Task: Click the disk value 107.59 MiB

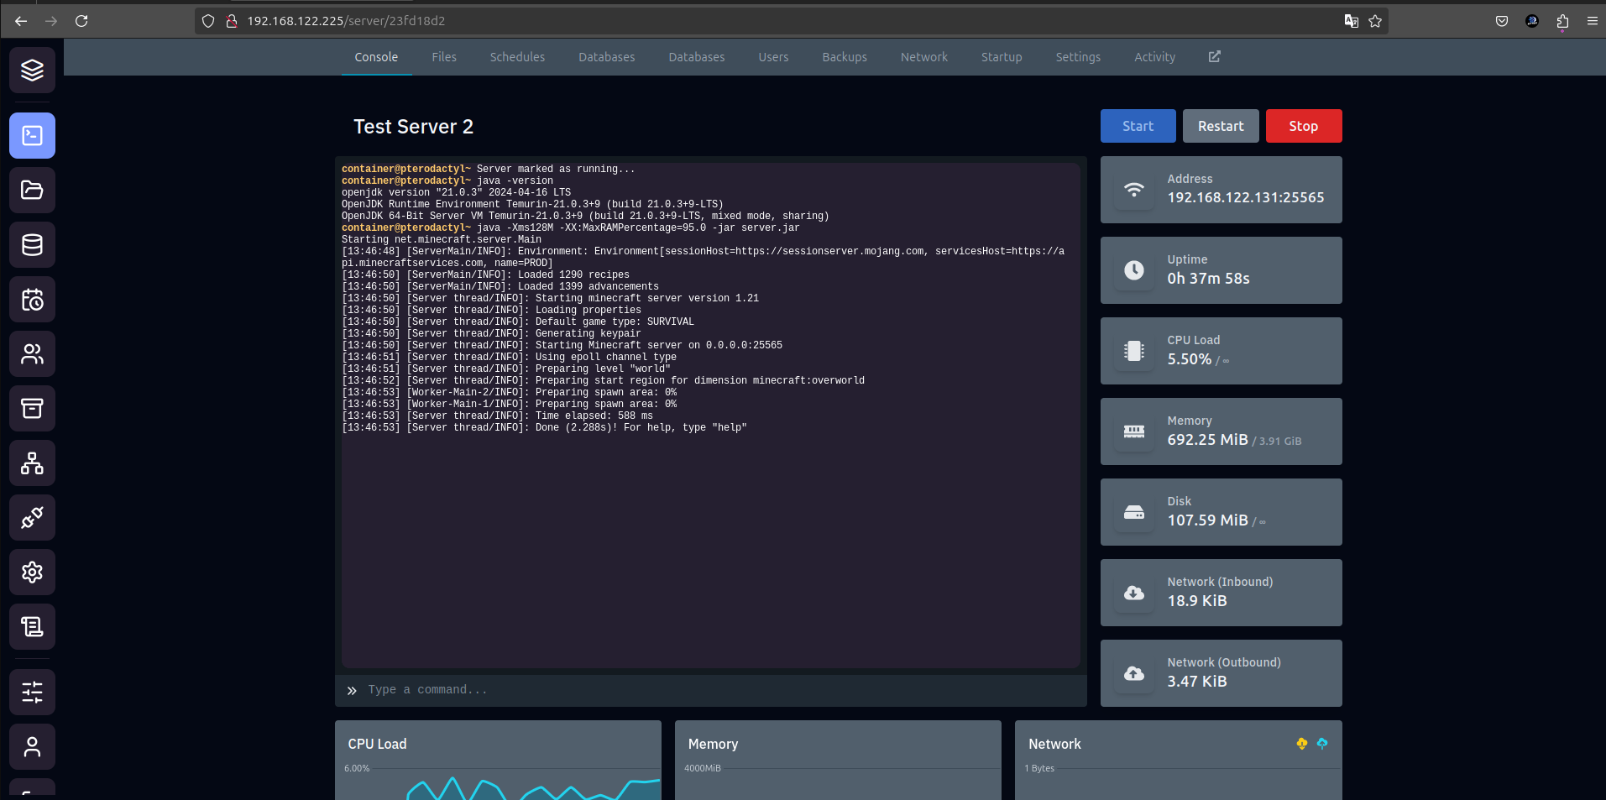Action: [1207, 520]
